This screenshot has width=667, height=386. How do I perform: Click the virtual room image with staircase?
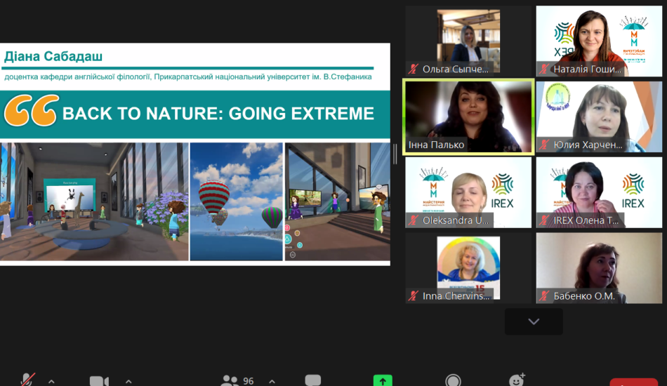(x=337, y=201)
